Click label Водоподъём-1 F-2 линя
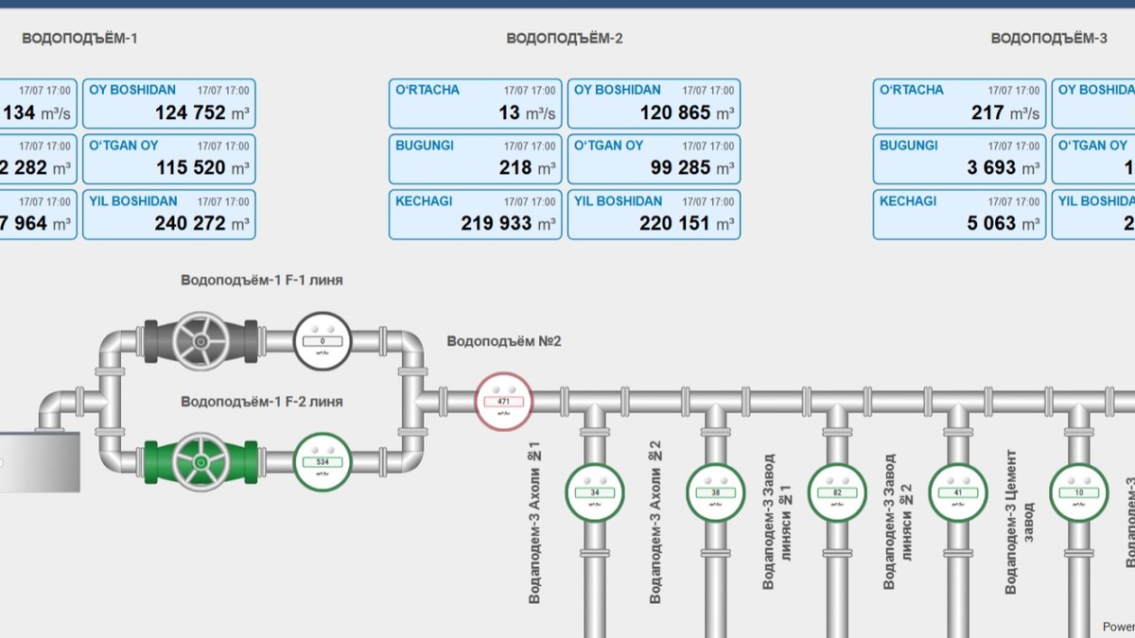 (x=262, y=402)
